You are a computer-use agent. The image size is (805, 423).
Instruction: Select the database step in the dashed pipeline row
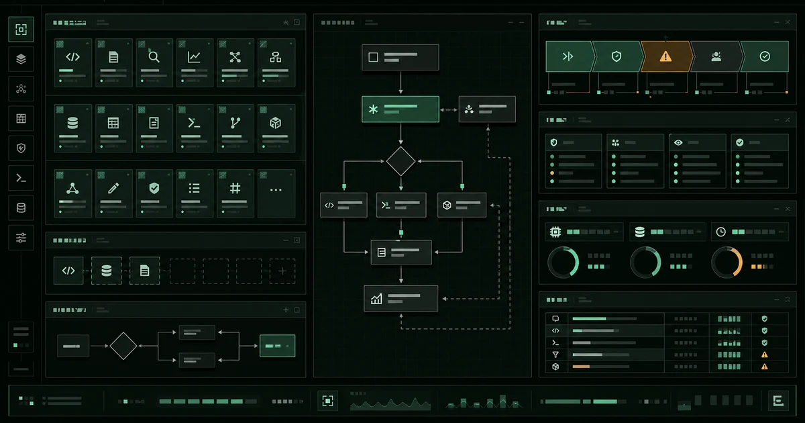(106, 271)
